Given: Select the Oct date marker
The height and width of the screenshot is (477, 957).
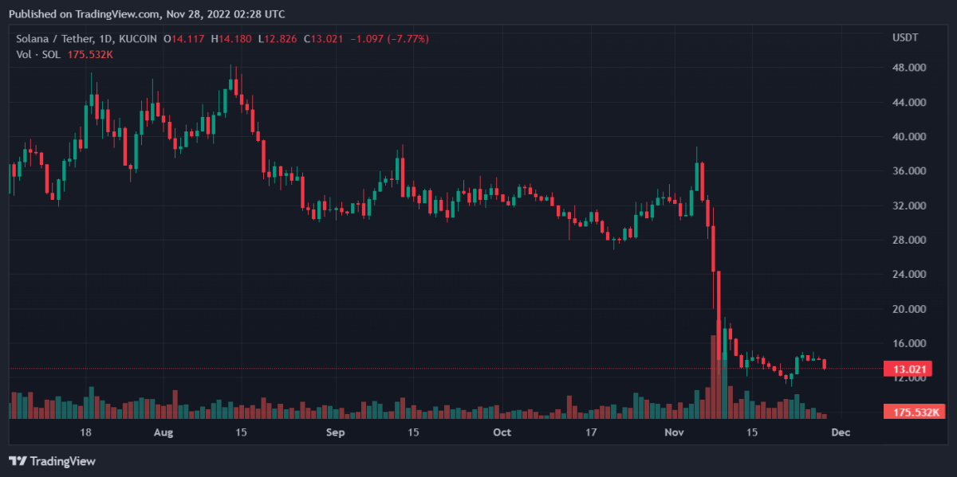Looking at the screenshot, I should 502,432.
